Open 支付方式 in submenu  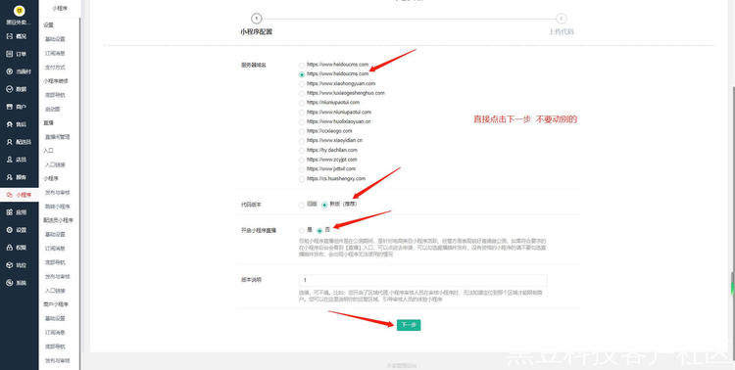(x=55, y=68)
